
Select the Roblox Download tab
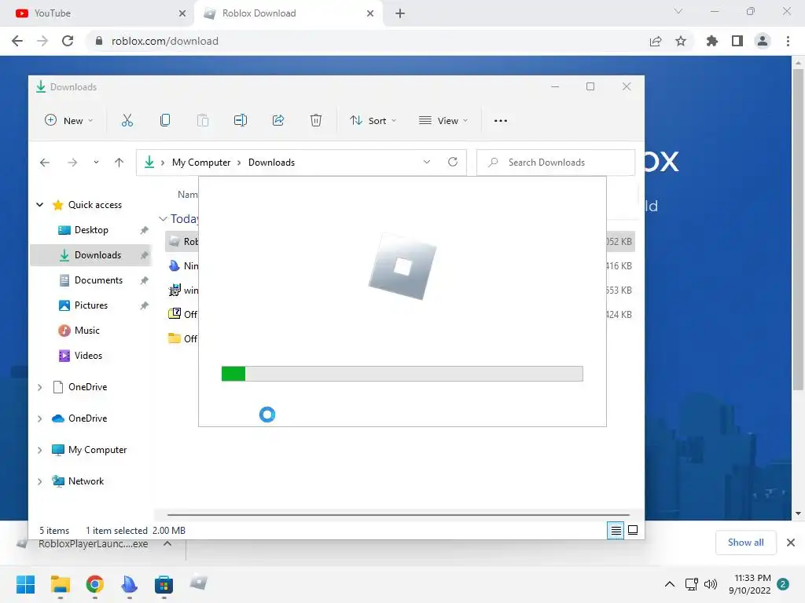pos(288,13)
